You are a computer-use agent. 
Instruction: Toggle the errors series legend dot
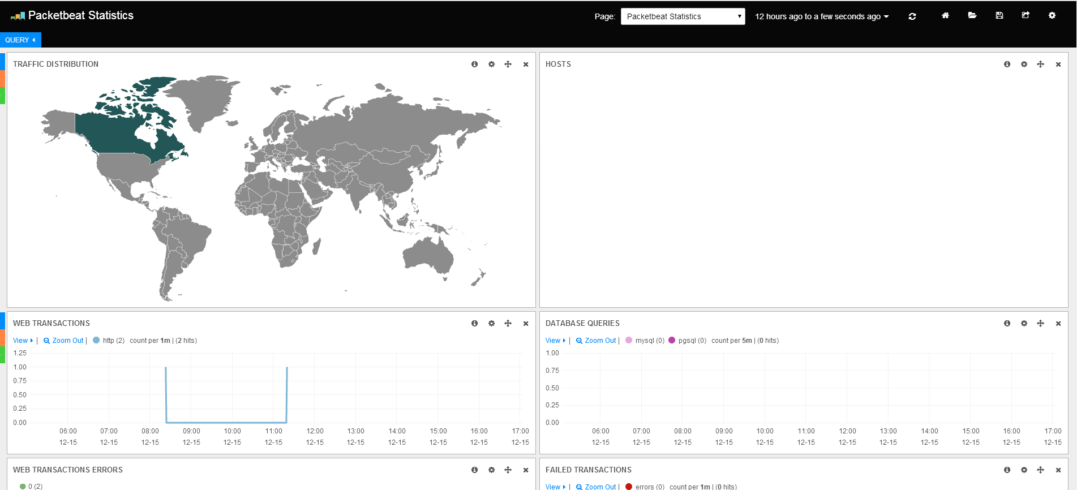click(x=629, y=487)
